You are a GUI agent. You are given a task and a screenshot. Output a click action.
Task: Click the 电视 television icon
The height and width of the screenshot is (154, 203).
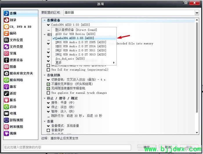click(x=6, y=113)
